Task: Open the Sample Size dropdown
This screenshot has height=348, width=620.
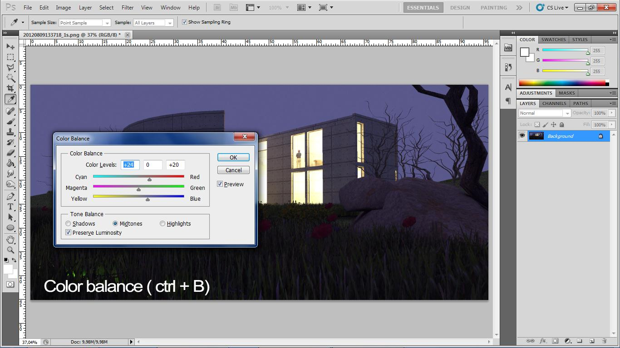Action: pos(84,23)
